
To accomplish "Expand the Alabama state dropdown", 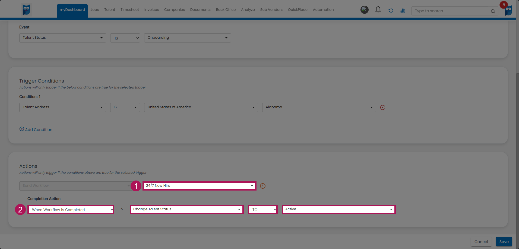I will [x=319, y=107].
